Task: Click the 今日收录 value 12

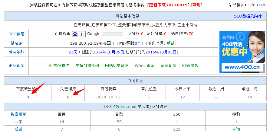Action: tap(183, 97)
